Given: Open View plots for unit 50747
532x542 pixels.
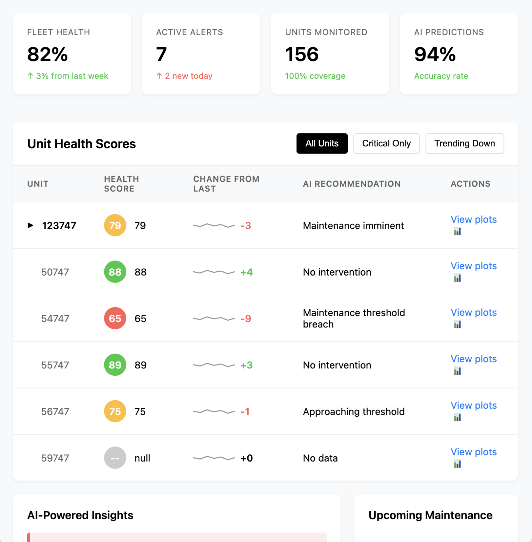Looking at the screenshot, I should (473, 266).
